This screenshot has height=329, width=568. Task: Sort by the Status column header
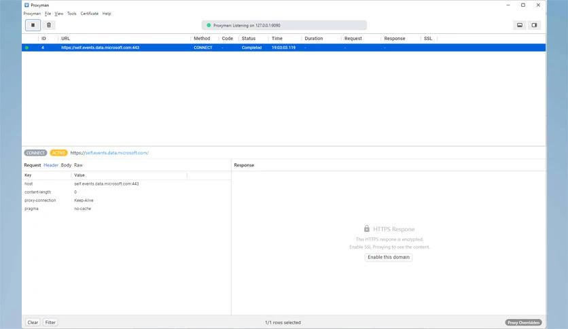click(x=249, y=39)
